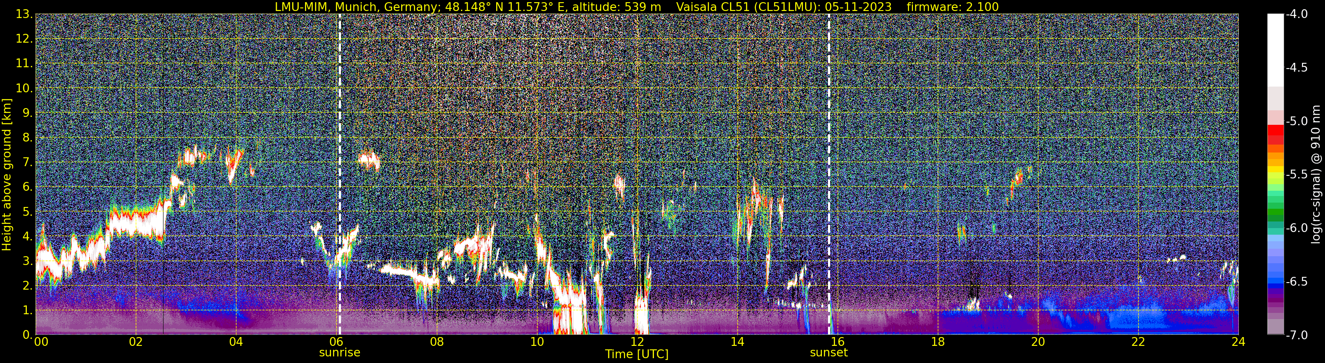Click height axis tick '5.'
This screenshot has width=1325, height=363.
pyautogui.click(x=28, y=211)
